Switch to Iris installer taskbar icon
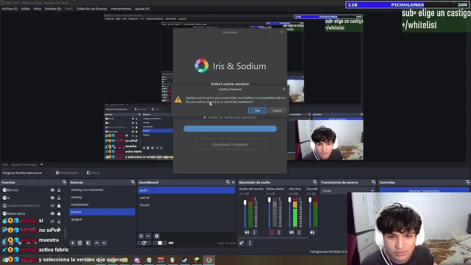This screenshot has height=265, width=471. click(209, 260)
